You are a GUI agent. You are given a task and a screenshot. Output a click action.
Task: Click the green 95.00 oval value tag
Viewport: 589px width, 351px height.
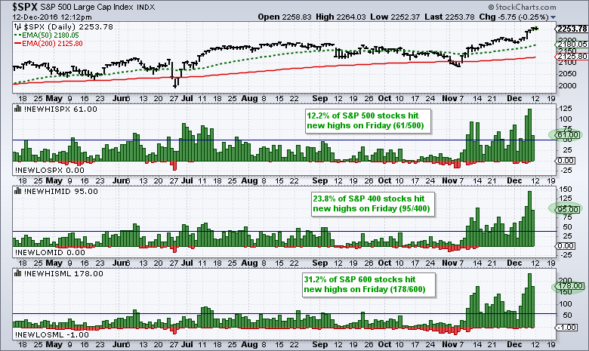coord(565,209)
